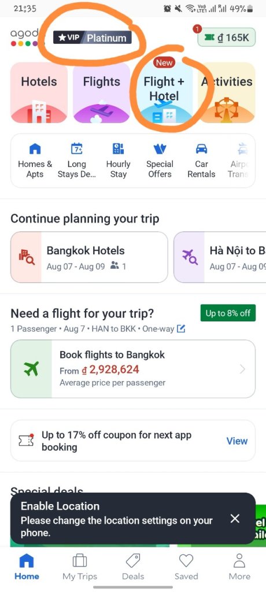
Task: View the 17% off coupon
Action: click(x=237, y=441)
